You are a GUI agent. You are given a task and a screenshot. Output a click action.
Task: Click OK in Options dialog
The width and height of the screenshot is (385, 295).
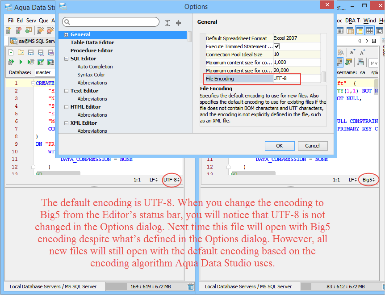[280, 146]
